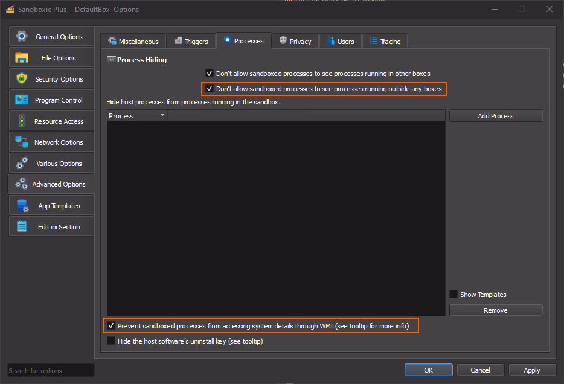The width and height of the screenshot is (564, 384).
Task: Click the Edit ini Section notepad icon
Action: pyautogui.click(x=22, y=227)
